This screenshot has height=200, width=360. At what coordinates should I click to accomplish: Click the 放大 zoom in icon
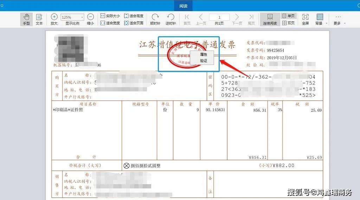tap(54, 19)
